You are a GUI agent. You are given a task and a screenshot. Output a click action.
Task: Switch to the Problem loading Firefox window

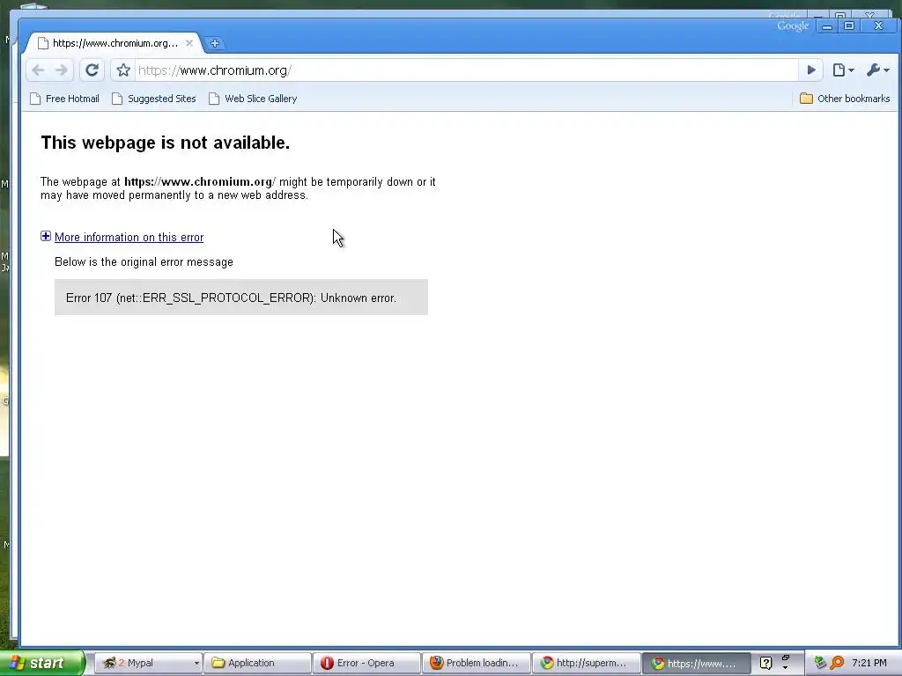[476, 663]
